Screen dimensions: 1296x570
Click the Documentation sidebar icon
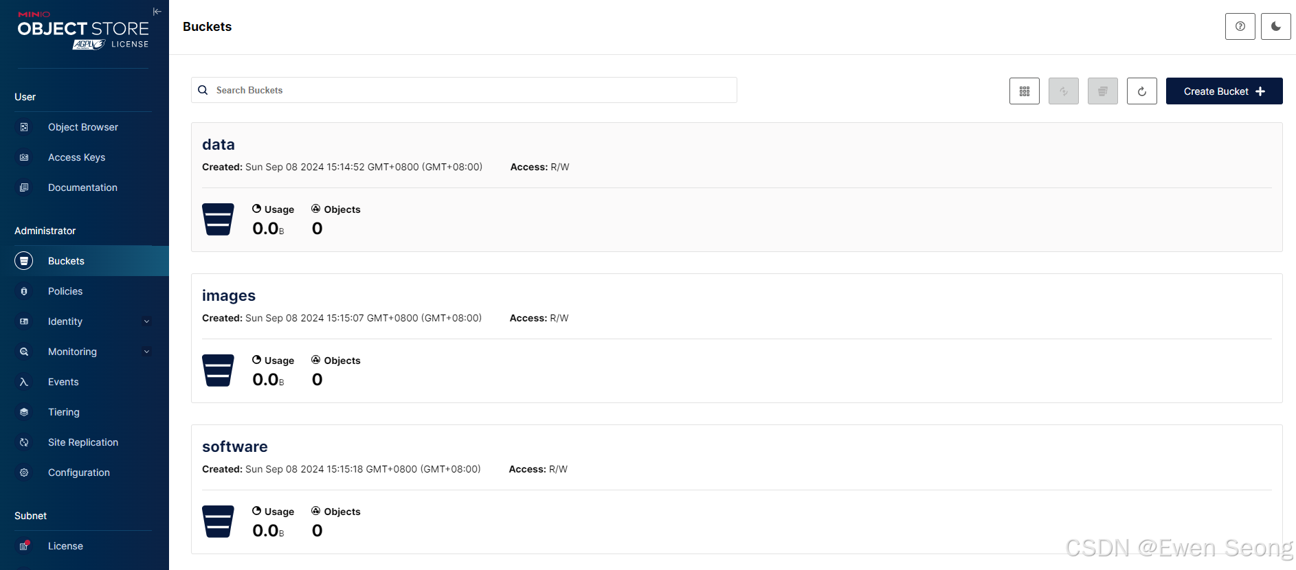(24, 187)
